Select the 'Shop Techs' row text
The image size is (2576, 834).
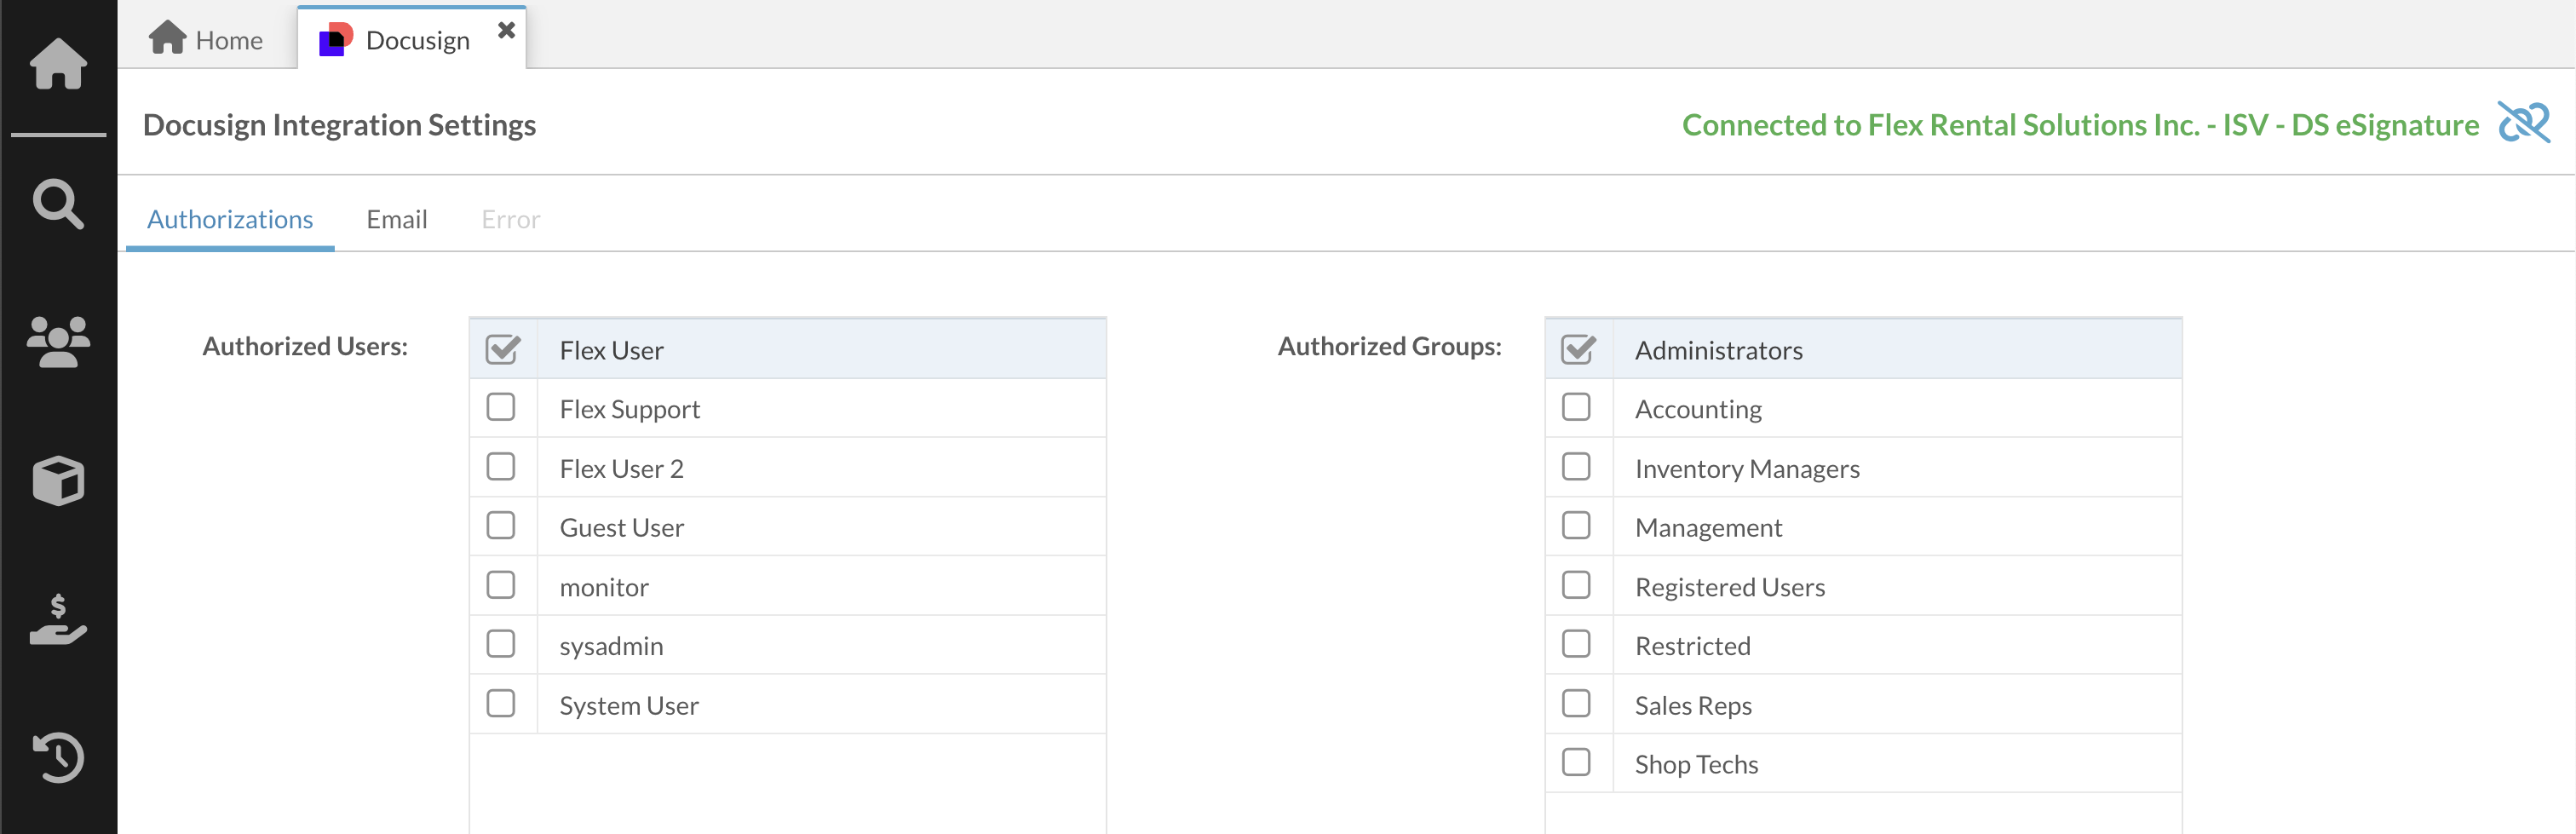1696,765
